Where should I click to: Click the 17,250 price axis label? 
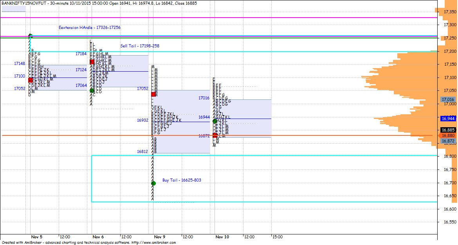450,38
